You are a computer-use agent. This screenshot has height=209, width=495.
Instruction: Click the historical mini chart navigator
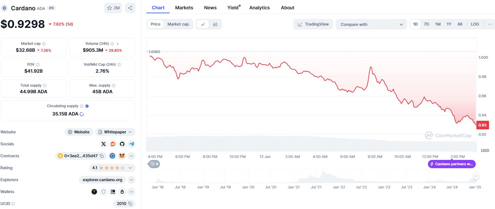click(x=312, y=176)
